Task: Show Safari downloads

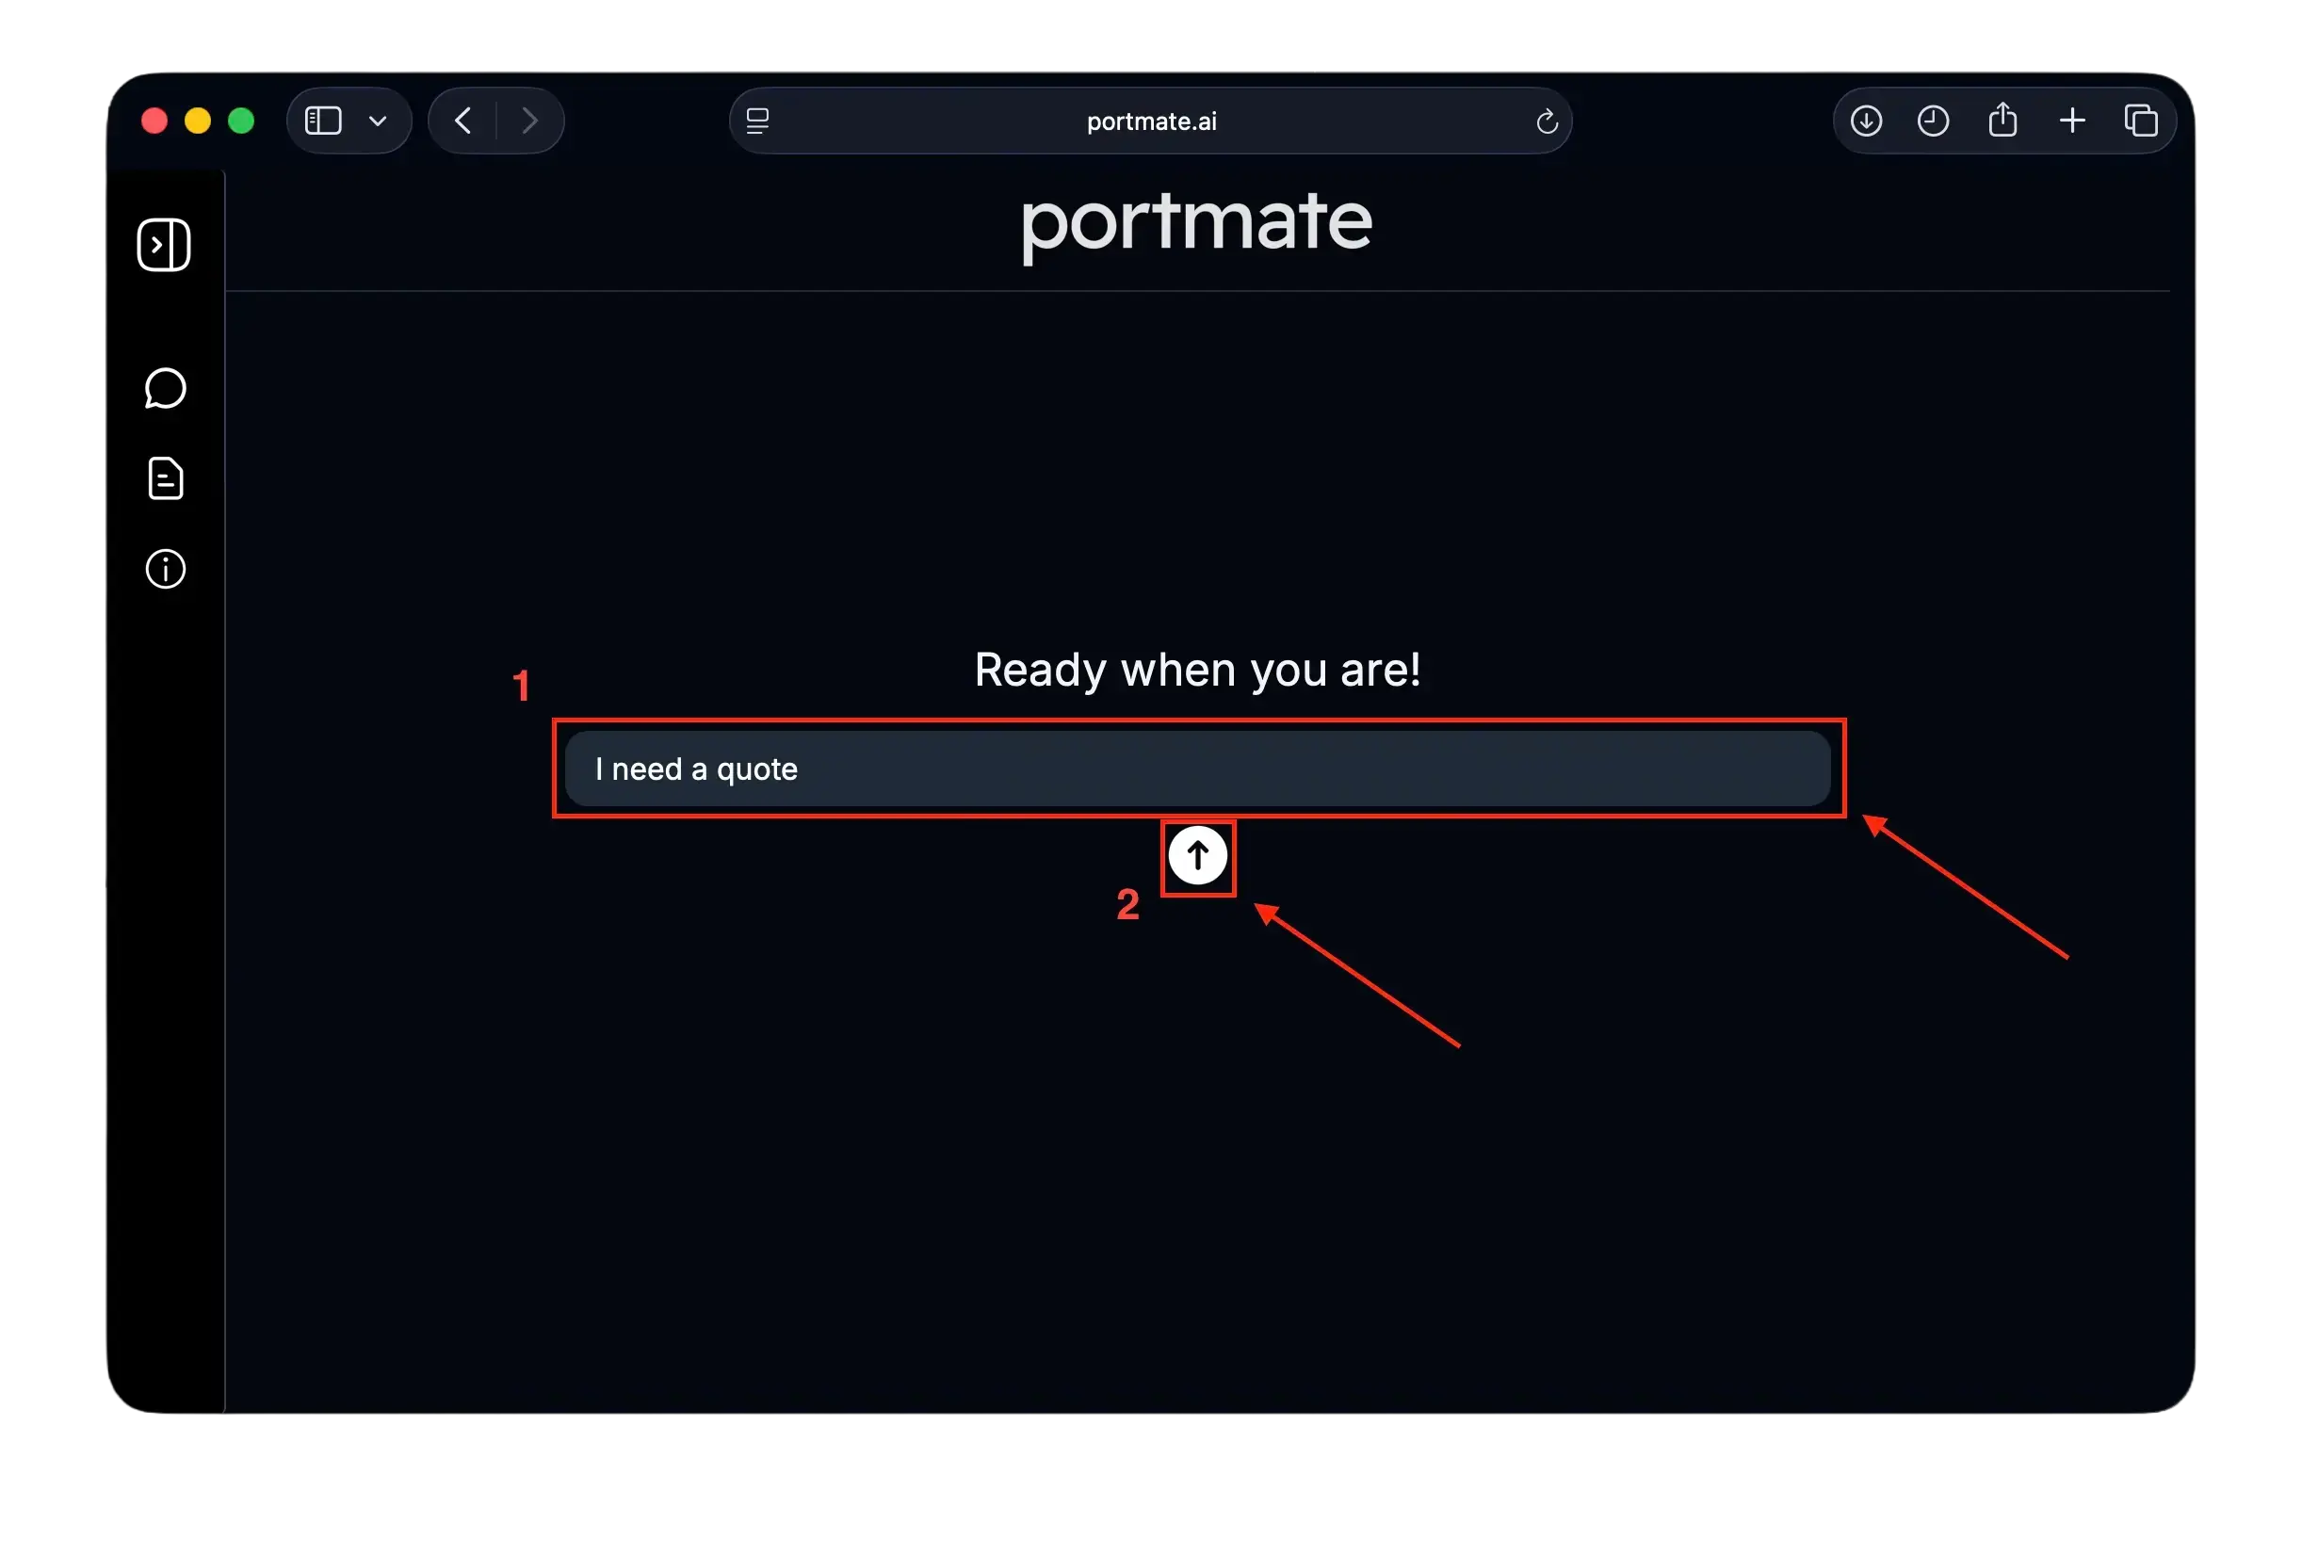Action: pos(1866,121)
